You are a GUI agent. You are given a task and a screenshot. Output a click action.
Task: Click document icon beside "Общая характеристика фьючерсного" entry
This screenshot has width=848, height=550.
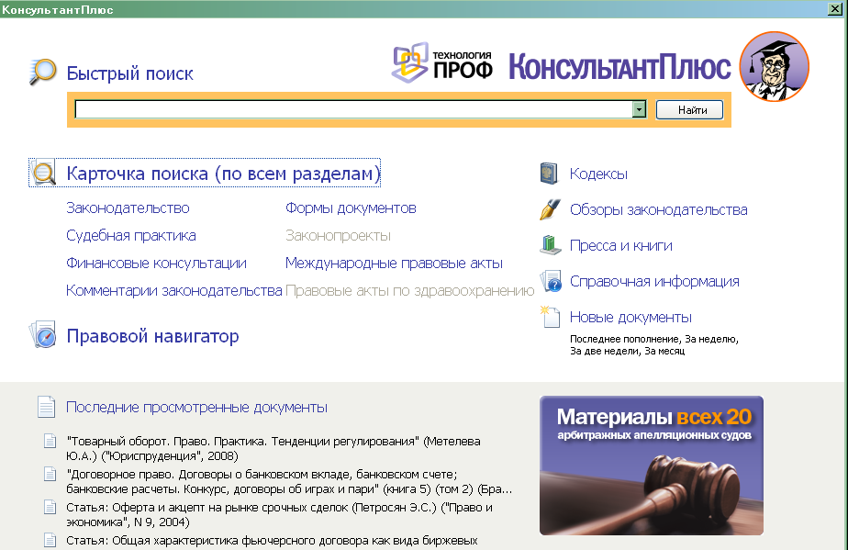[x=50, y=540]
